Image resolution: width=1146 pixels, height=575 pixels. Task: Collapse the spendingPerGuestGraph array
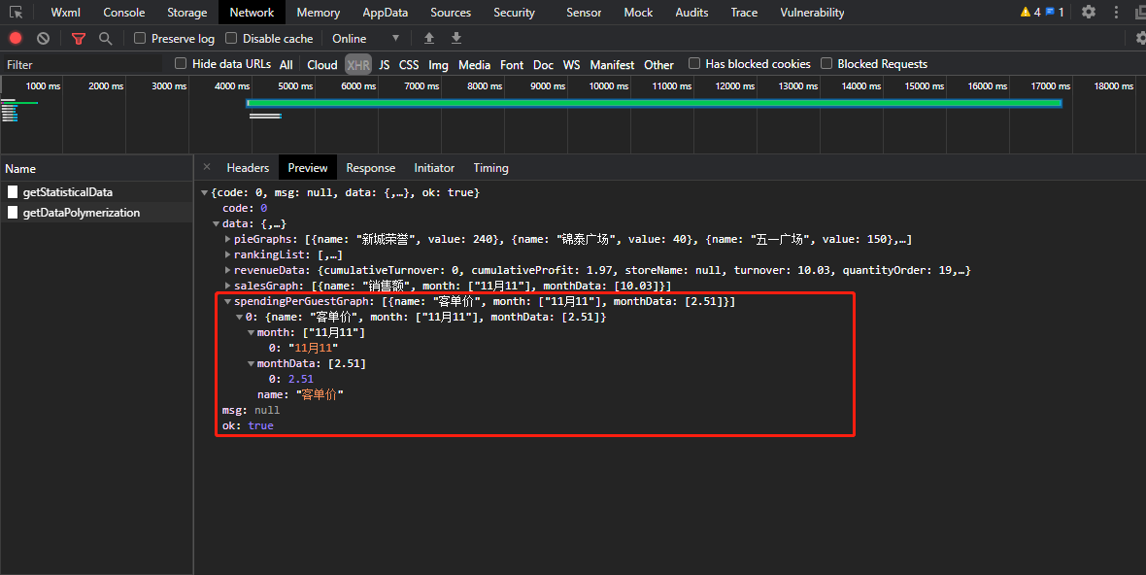(228, 302)
